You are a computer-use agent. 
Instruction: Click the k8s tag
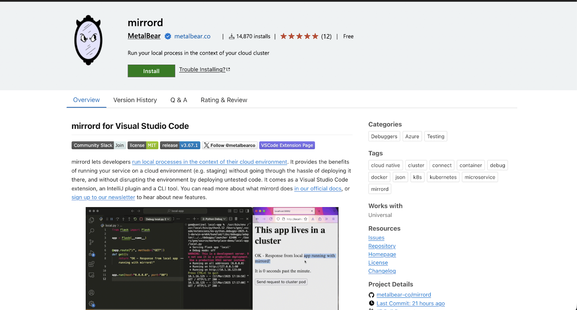pos(418,177)
